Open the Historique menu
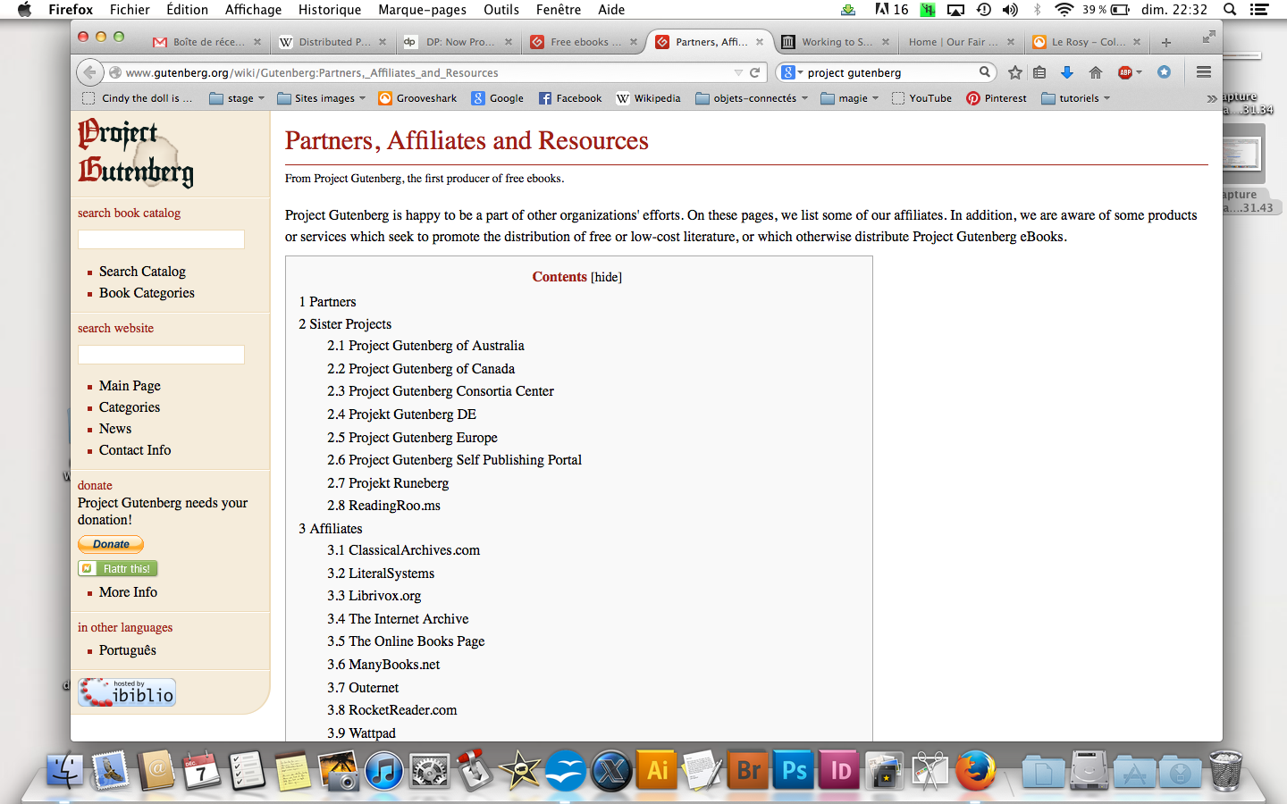This screenshot has width=1287, height=804. pyautogui.click(x=330, y=10)
